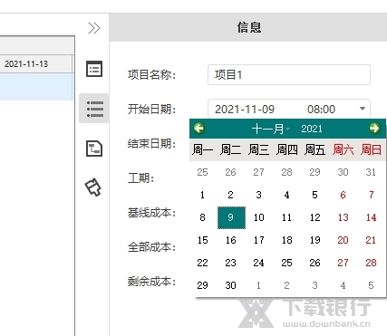
Task: Pick November 19 in the calendar
Action: pos(315,240)
